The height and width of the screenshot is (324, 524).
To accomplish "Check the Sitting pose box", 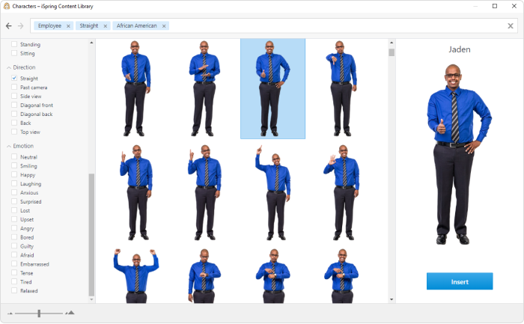I will [x=14, y=53].
